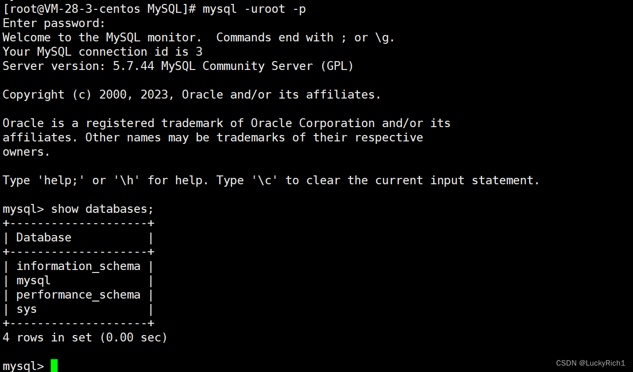
Task: Click the 'Enter password:' line
Action: [54, 23]
